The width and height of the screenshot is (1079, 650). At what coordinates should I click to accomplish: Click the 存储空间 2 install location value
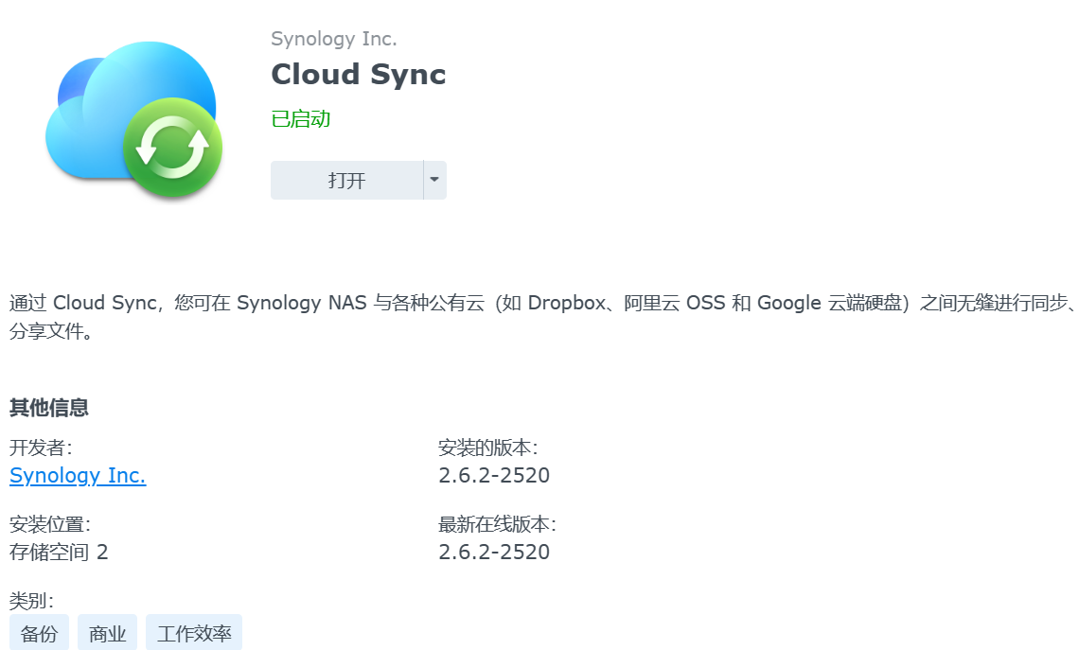pos(59,552)
